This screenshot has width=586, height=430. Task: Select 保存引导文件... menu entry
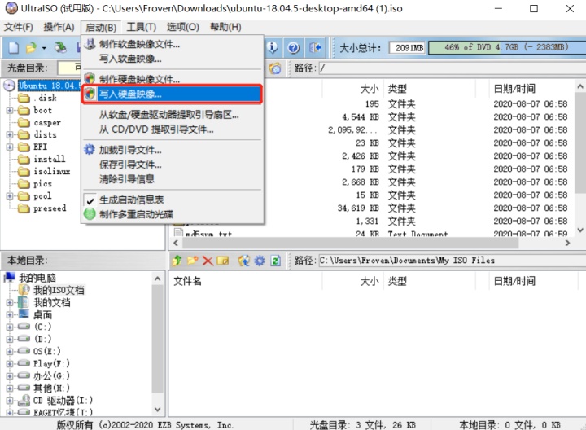pyautogui.click(x=172, y=165)
